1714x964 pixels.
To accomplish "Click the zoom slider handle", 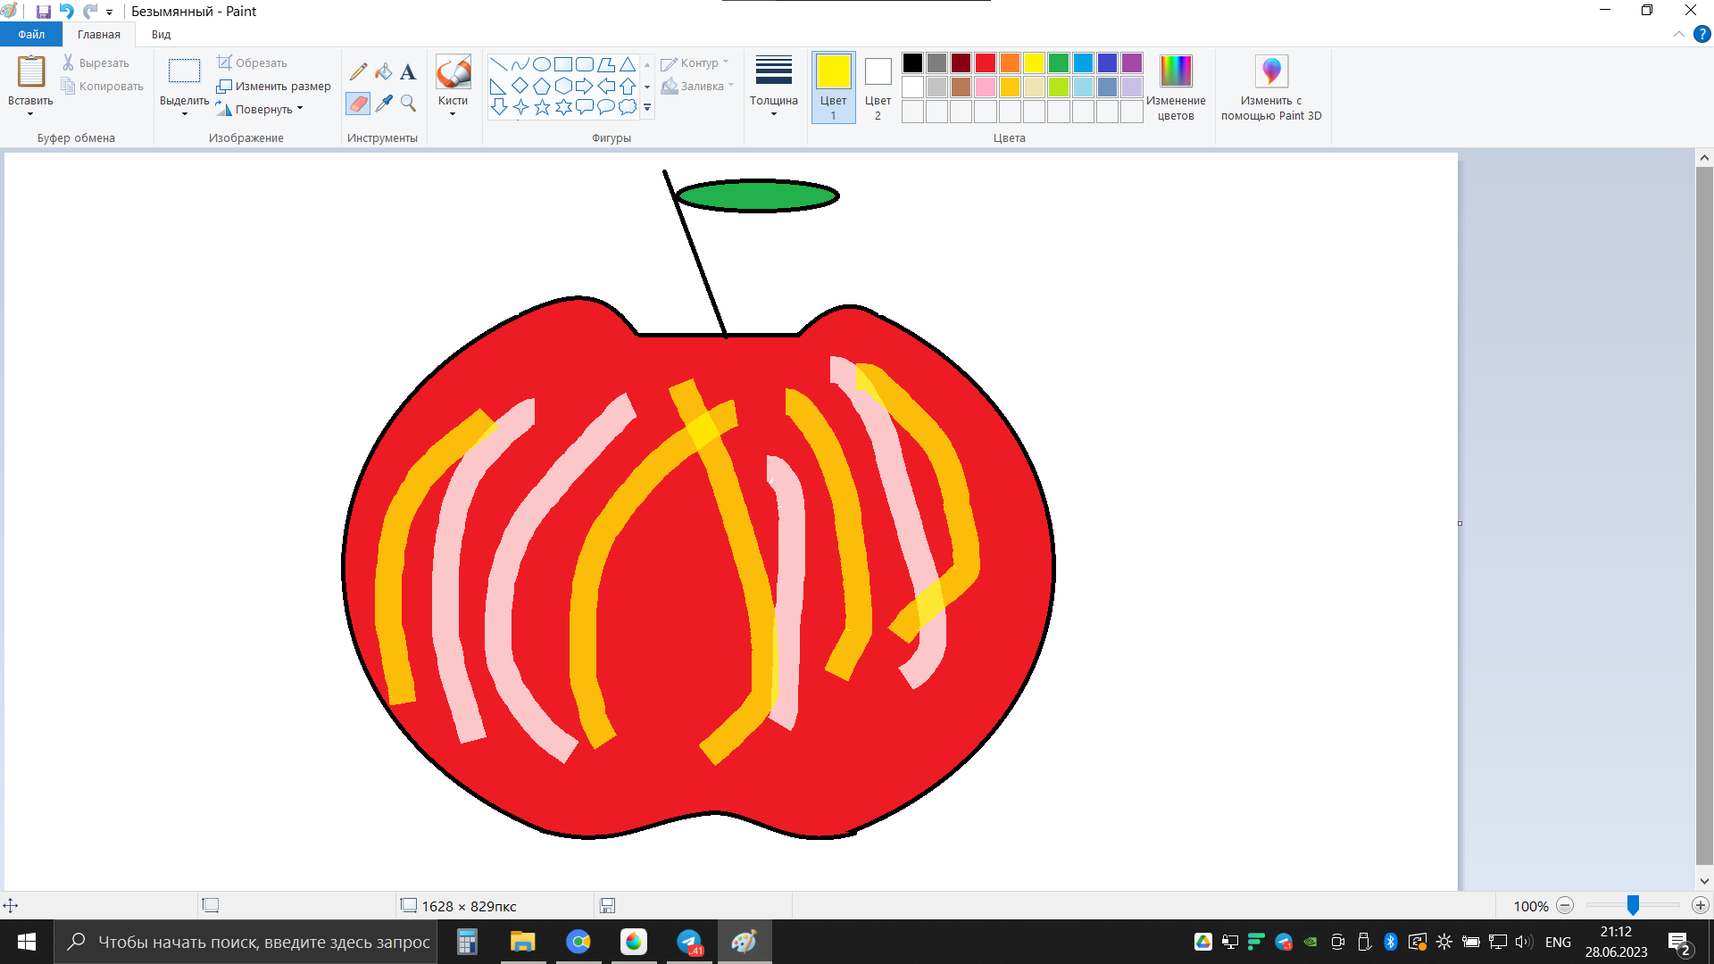I will pos(1633,906).
